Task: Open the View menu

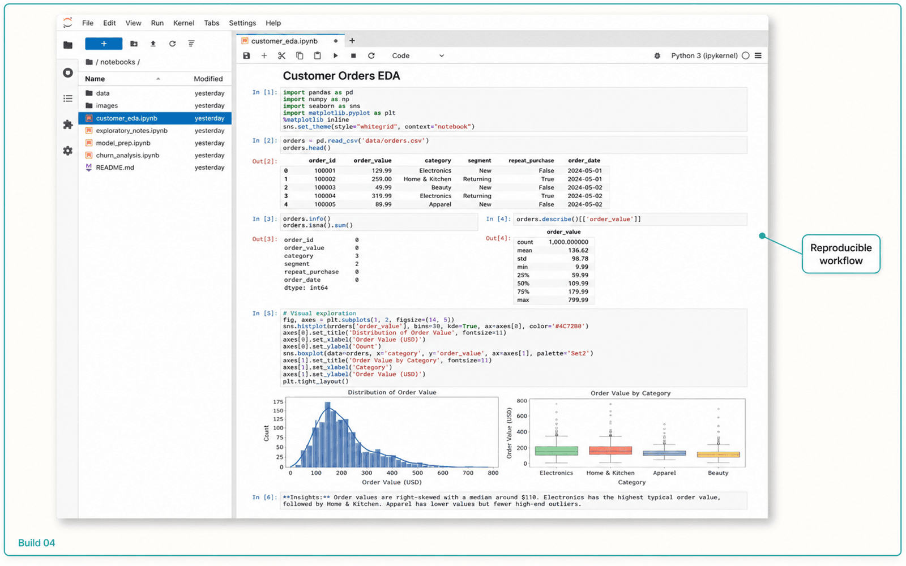Action: point(133,23)
